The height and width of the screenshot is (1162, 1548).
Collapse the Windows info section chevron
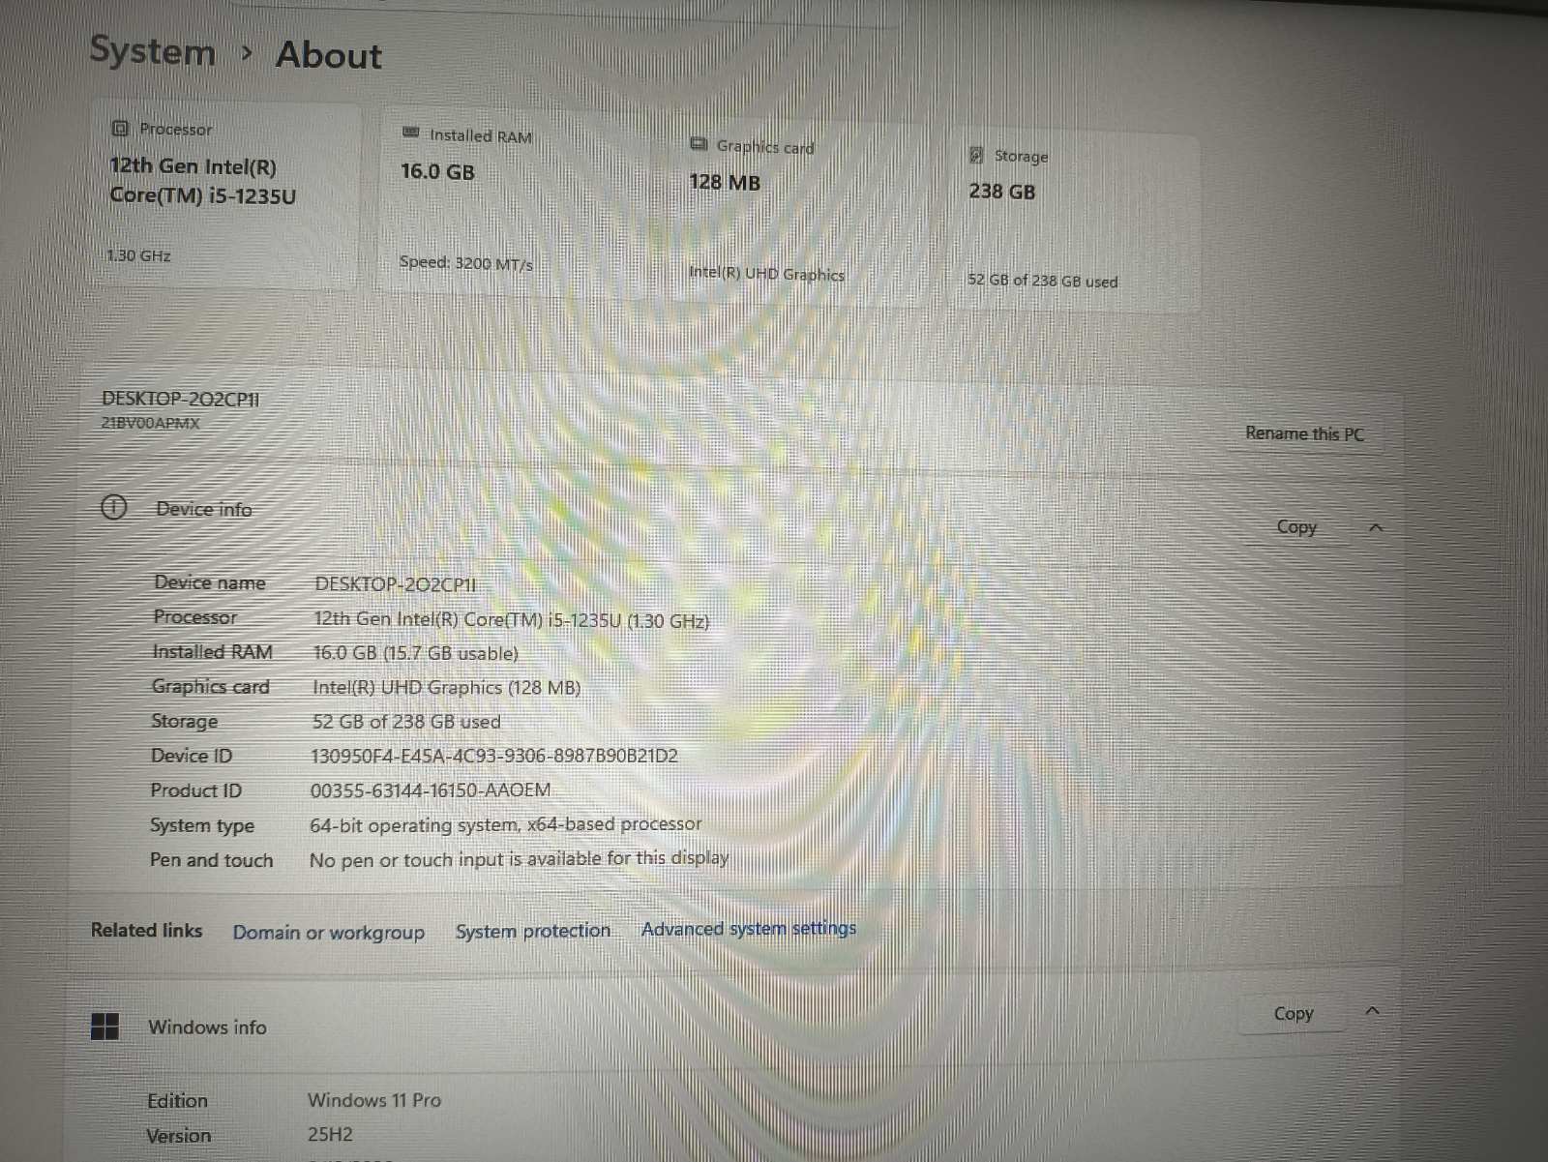tap(1372, 1011)
